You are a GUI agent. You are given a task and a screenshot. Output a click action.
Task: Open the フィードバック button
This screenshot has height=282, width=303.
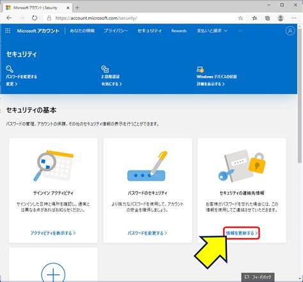(258, 277)
